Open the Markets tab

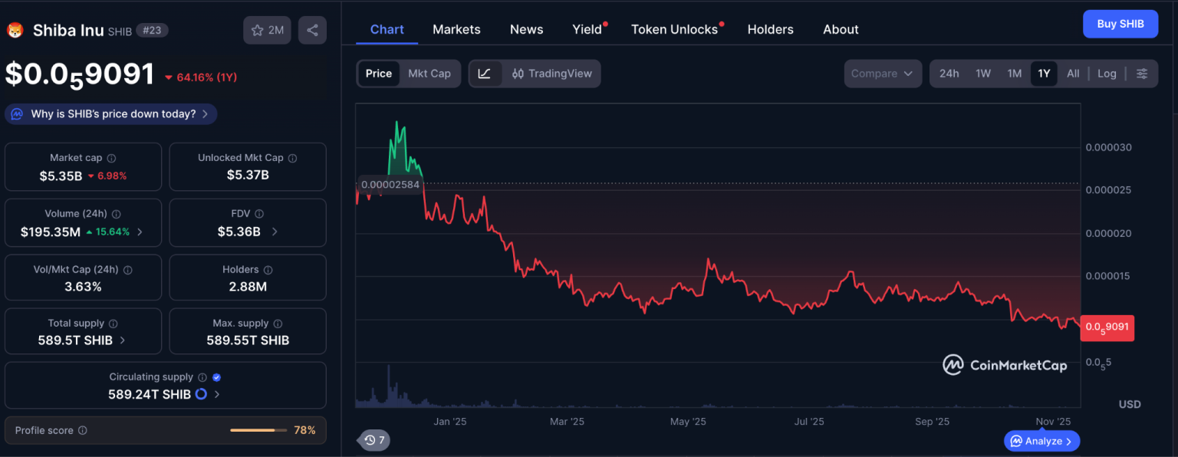click(456, 29)
